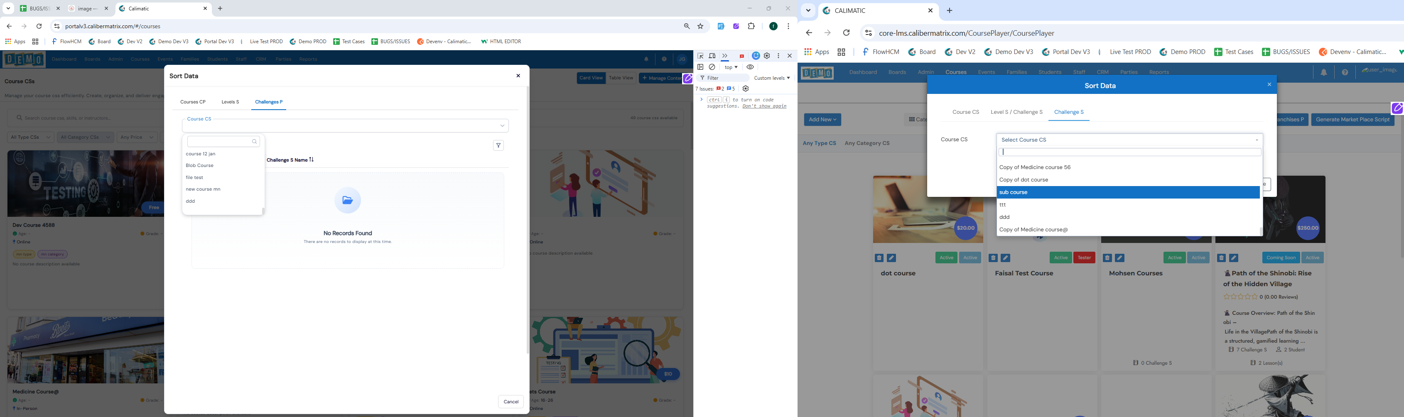The height and width of the screenshot is (417, 1404).
Task: Click the DevTools console Filter field
Action: [723, 78]
